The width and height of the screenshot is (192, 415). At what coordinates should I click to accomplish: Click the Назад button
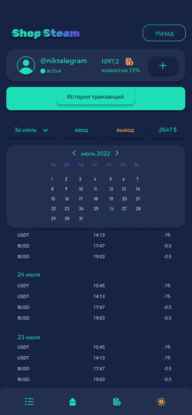164,33
